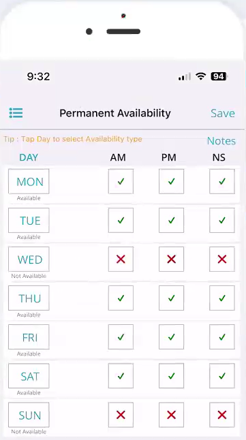Tap the battery level indicator
246x440 pixels.
pos(219,76)
